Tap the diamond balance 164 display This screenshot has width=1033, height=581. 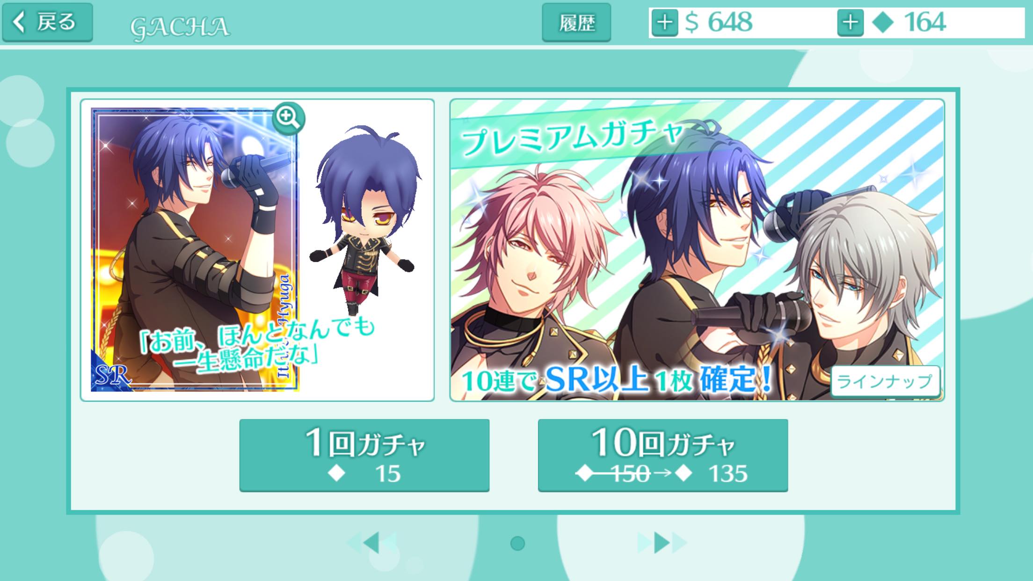[x=909, y=22]
